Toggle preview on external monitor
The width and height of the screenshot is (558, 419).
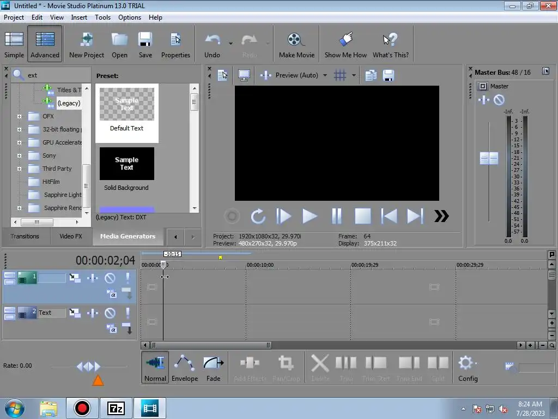pos(244,75)
